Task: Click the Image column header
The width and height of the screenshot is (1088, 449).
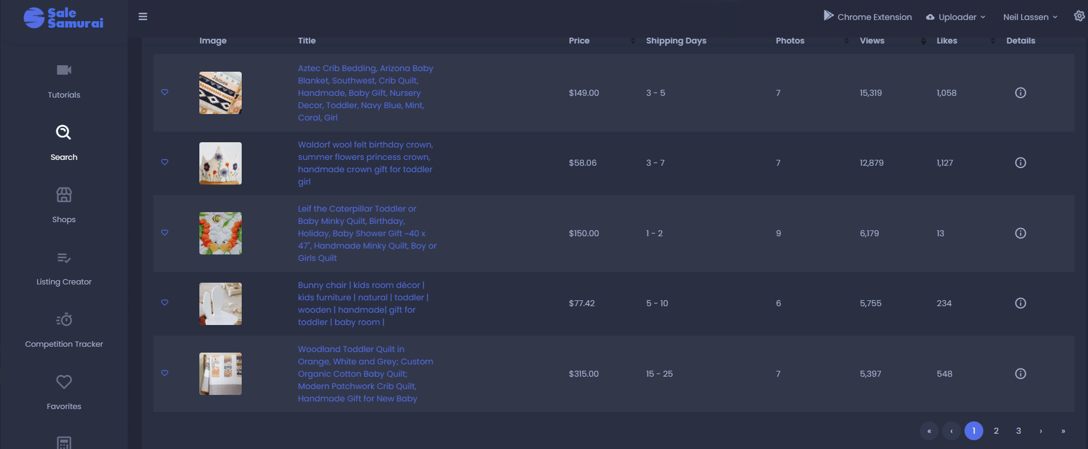Action: [213, 41]
